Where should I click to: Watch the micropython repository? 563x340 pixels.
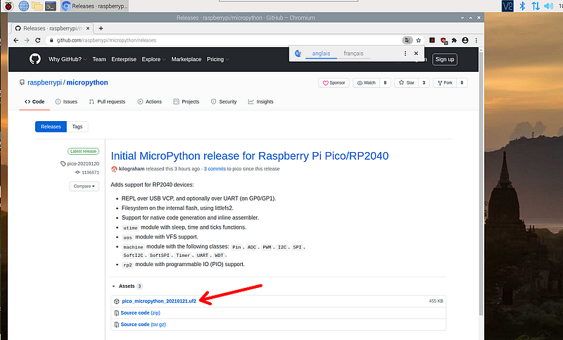click(366, 82)
